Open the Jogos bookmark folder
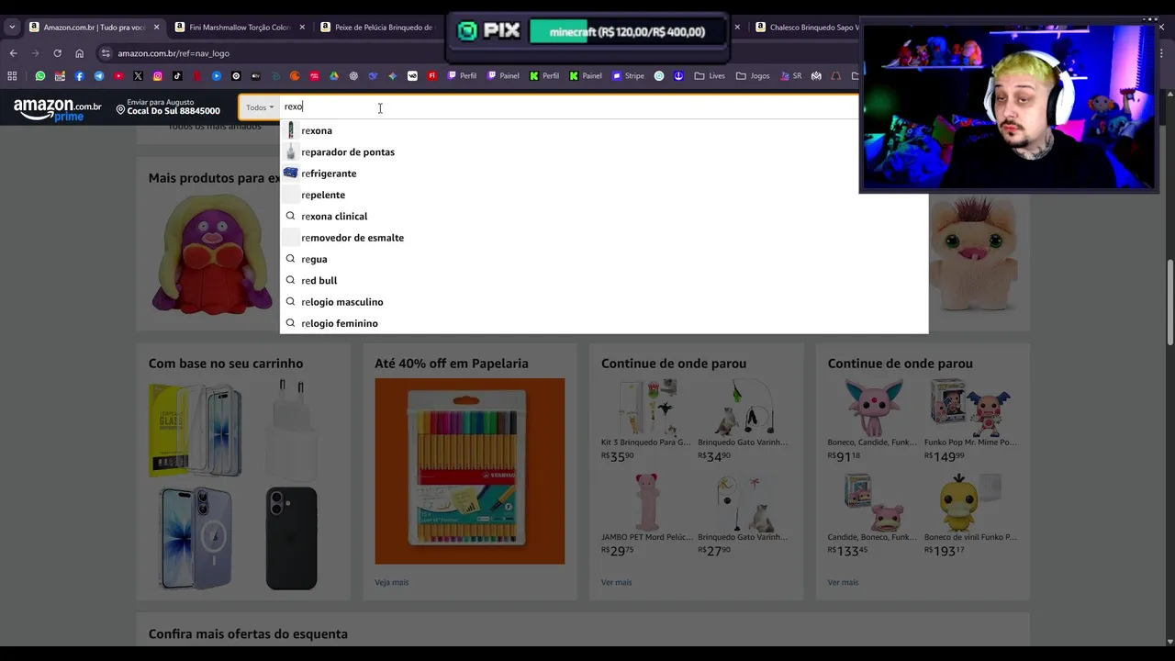1175x661 pixels. [x=754, y=76]
